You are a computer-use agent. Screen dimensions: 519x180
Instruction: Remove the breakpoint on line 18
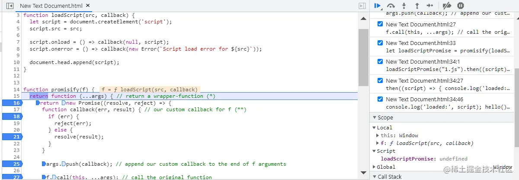click(x=12, y=116)
